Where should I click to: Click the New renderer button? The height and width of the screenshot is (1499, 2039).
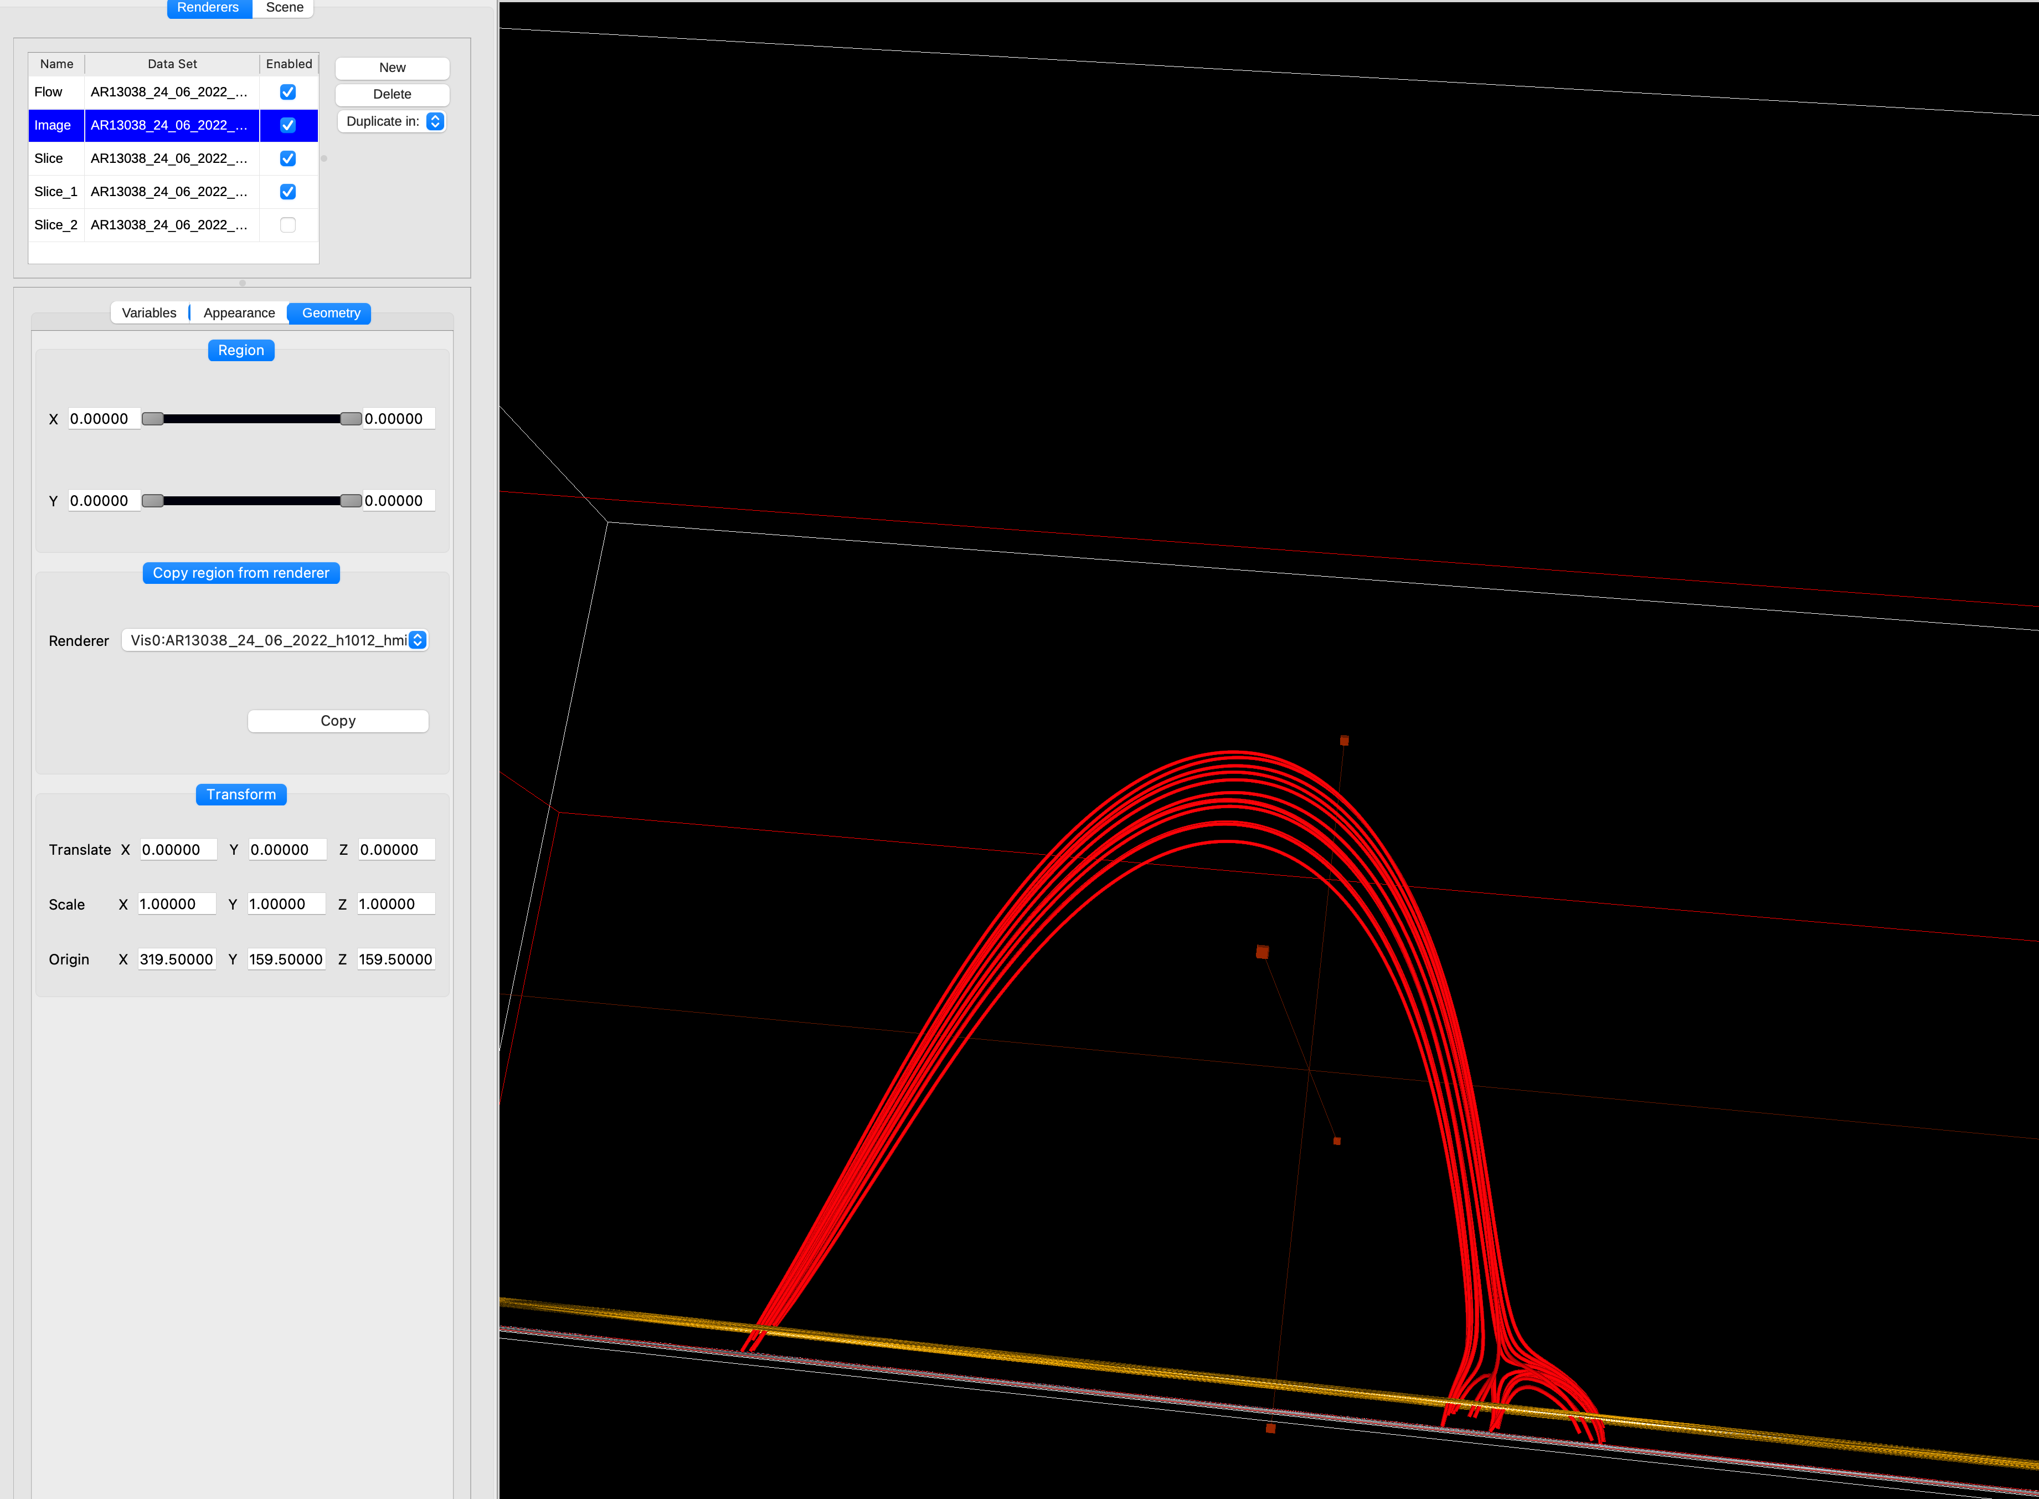click(392, 68)
